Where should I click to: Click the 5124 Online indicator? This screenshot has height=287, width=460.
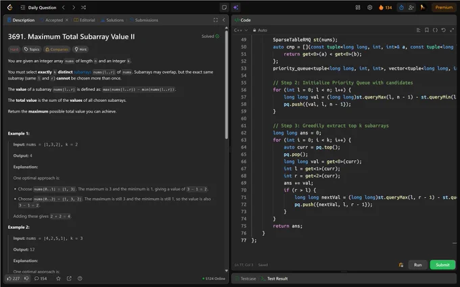(x=214, y=278)
